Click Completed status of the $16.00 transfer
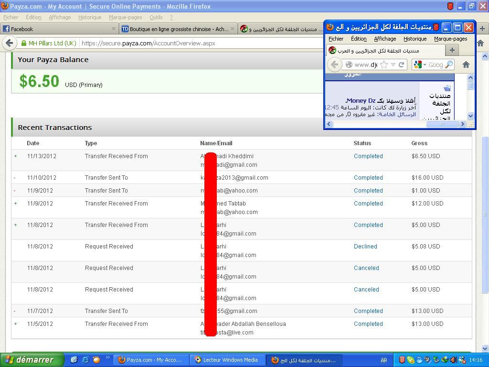Viewport: 489px width, 367px height. (368, 178)
